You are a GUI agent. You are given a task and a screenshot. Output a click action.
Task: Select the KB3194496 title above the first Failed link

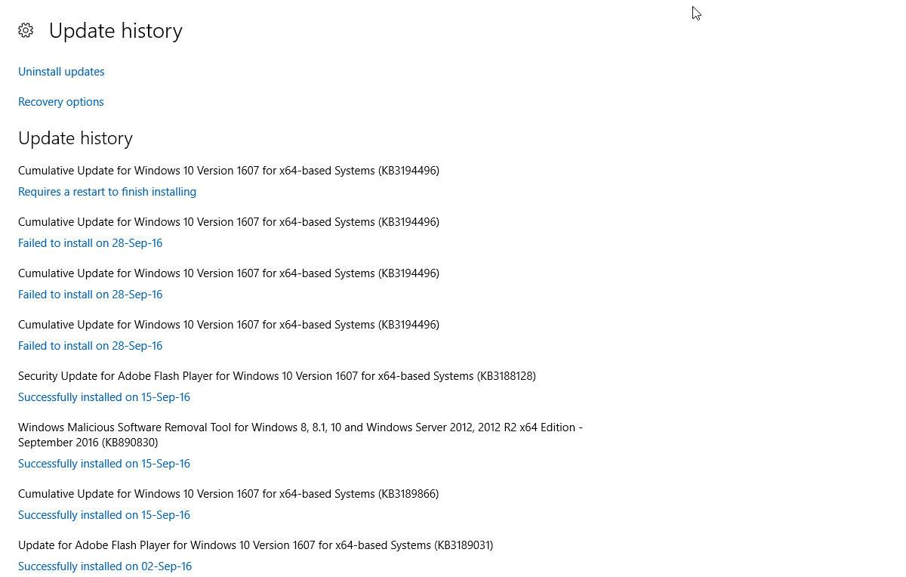point(229,222)
